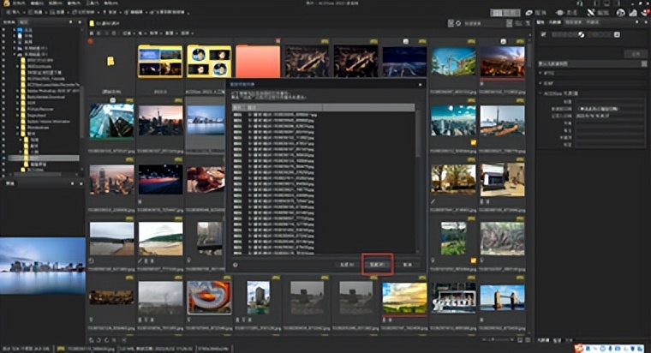Open the Filter dropdown above the thumbnails
The image size is (651, 353).
click(x=128, y=33)
